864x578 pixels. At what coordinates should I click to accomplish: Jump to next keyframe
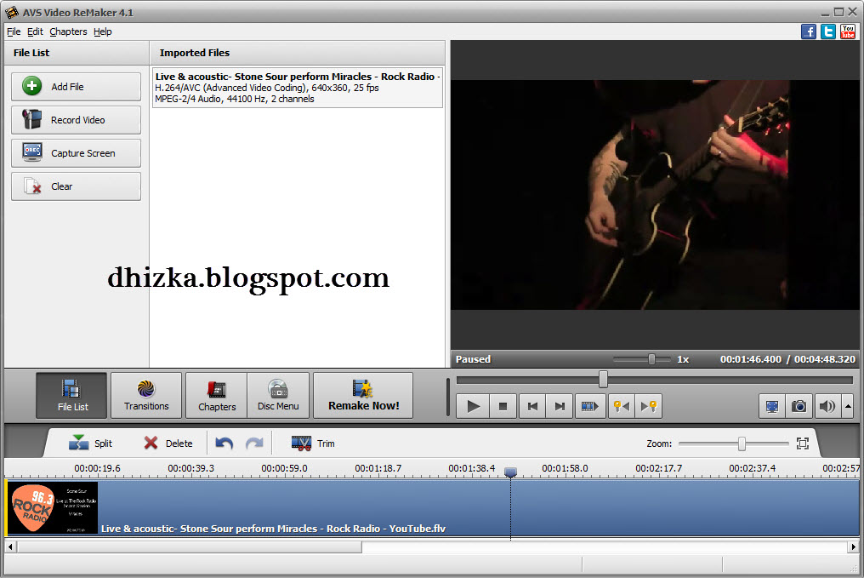tap(649, 407)
